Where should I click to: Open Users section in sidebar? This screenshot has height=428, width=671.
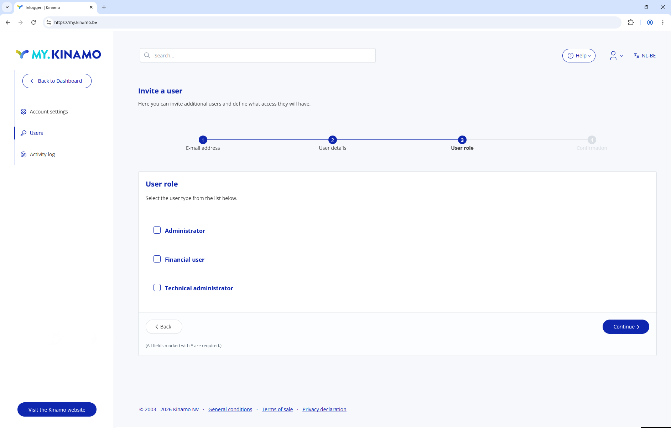[36, 133]
